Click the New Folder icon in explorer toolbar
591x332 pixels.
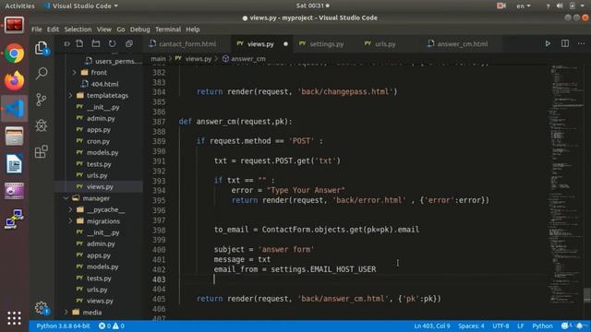96,43
